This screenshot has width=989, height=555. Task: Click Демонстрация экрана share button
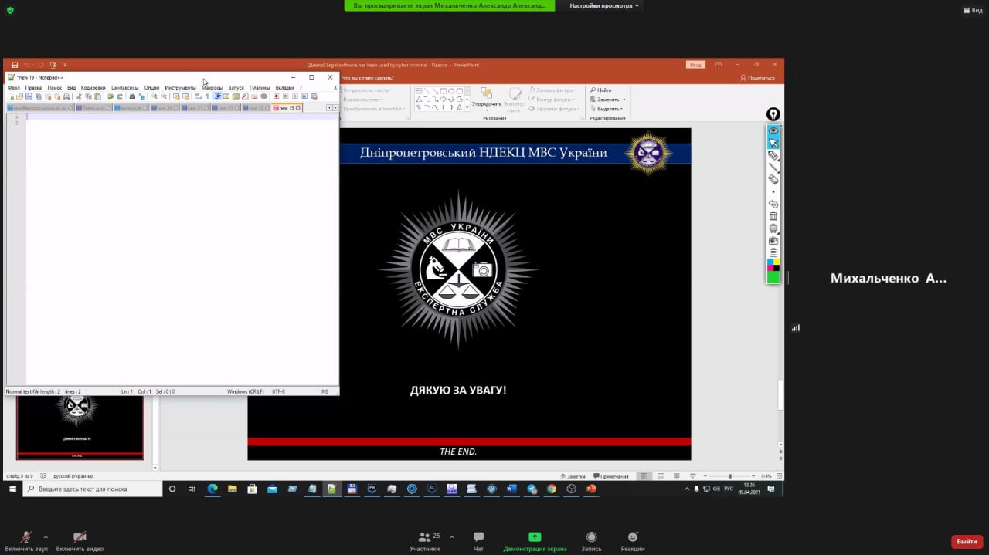pyautogui.click(x=535, y=542)
